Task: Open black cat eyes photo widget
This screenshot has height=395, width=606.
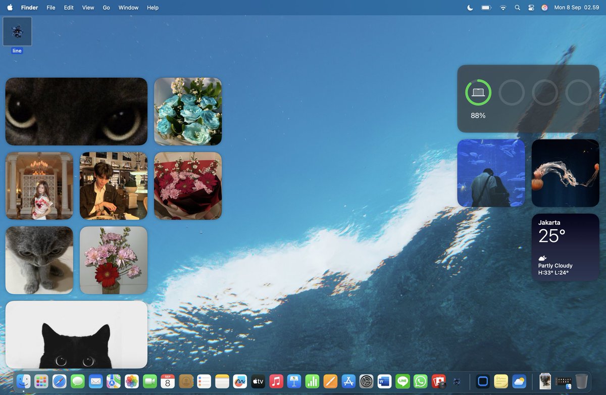Action: (76, 112)
